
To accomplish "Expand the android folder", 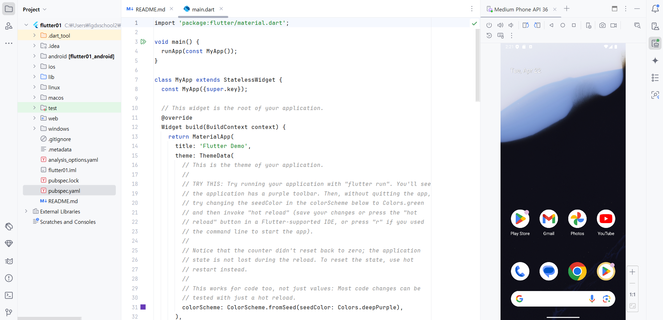I will (34, 56).
